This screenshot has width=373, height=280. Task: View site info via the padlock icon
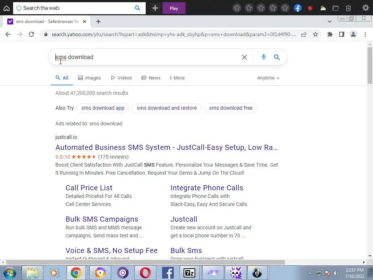(x=46, y=34)
